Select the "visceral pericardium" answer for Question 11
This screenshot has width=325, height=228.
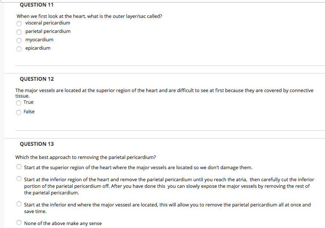(x=19, y=23)
